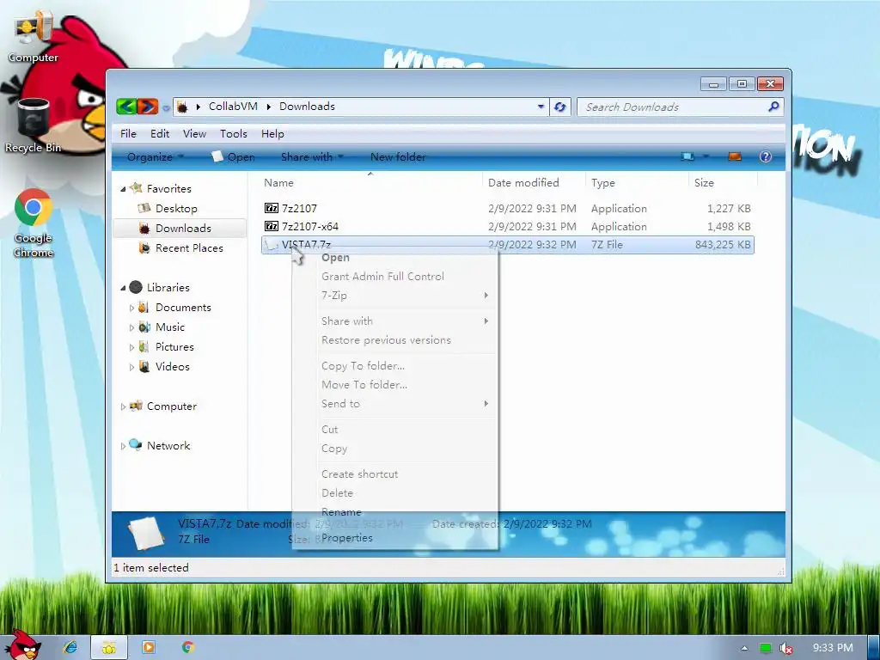The width and height of the screenshot is (880, 660).
Task: Click the muted volume tray icon
Action: [786, 648]
